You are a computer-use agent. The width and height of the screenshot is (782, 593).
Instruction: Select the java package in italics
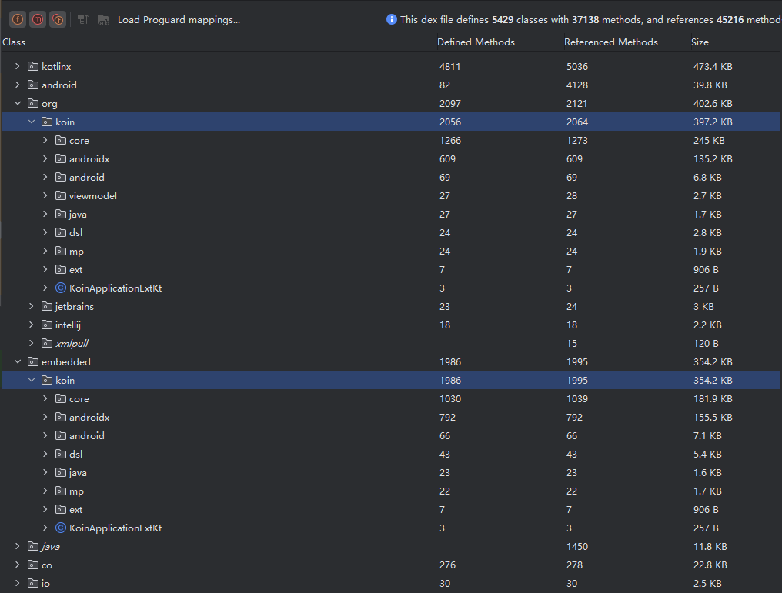point(51,547)
